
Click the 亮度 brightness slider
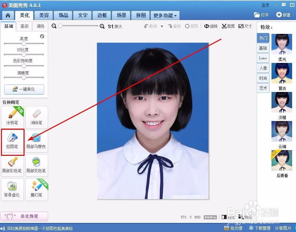click(x=24, y=44)
